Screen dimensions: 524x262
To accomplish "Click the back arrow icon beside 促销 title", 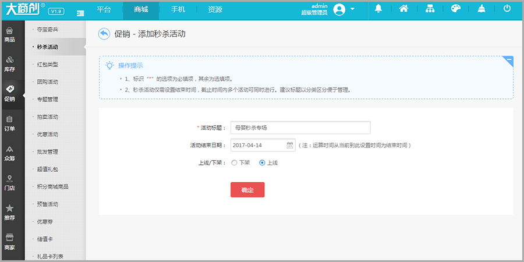I will coord(104,34).
